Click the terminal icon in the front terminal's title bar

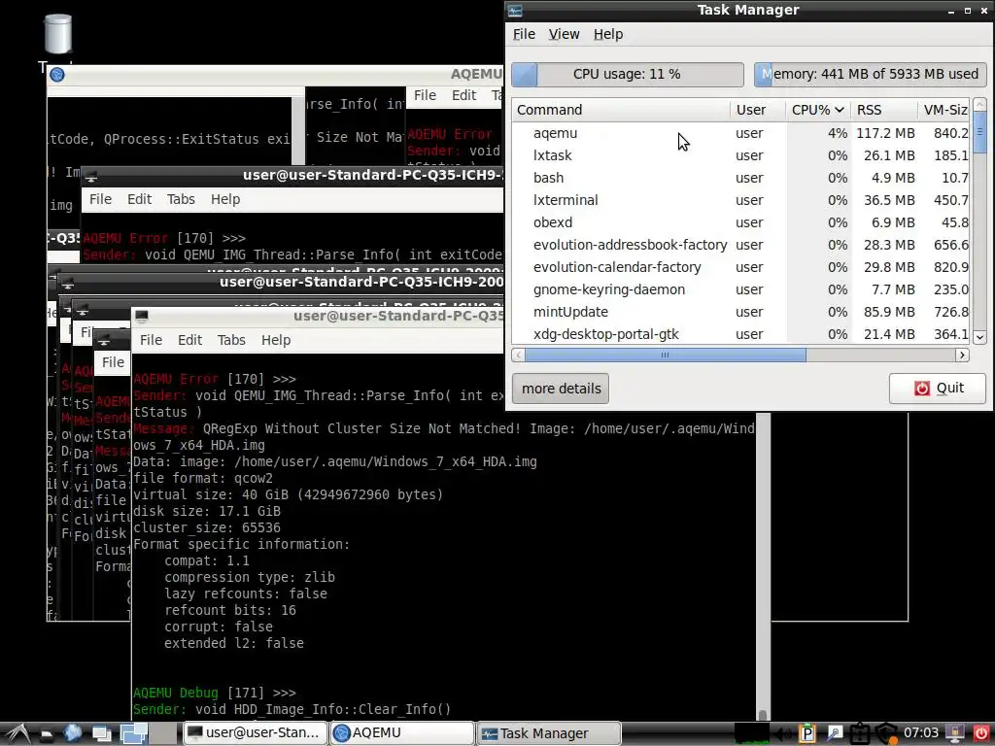(142, 316)
